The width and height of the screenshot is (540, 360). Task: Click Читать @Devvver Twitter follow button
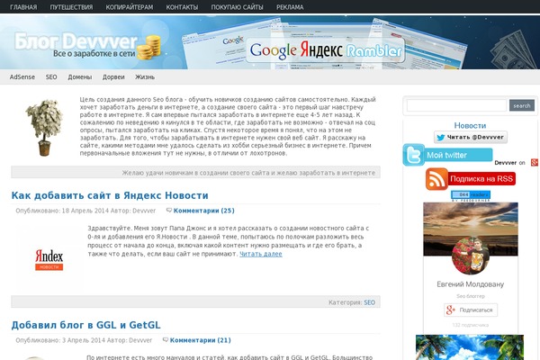click(471, 137)
